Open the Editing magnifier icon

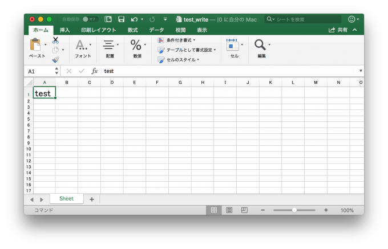(x=260, y=44)
